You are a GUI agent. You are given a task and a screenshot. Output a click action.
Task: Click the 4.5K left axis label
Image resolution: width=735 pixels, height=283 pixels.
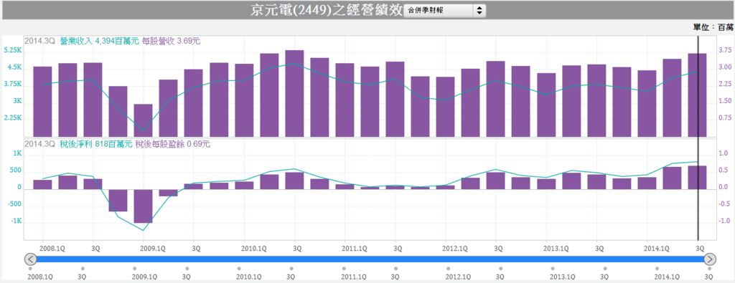pyautogui.click(x=14, y=67)
